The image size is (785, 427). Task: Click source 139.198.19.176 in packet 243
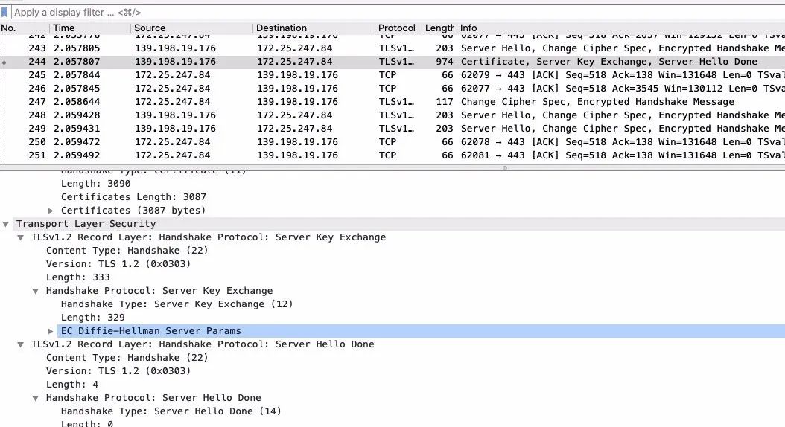pyautogui.click(x=175, y=48)
